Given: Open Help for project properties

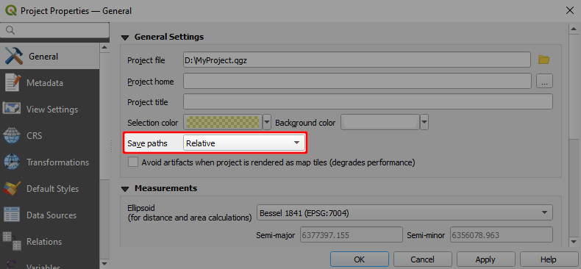Looking at the screenshot, I should coord(549,259).
